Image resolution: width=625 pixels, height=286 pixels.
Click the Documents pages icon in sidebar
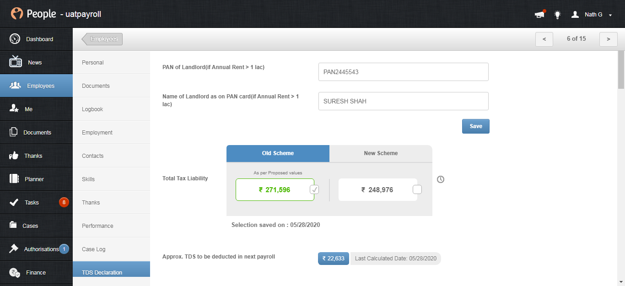tap(14, 132)
